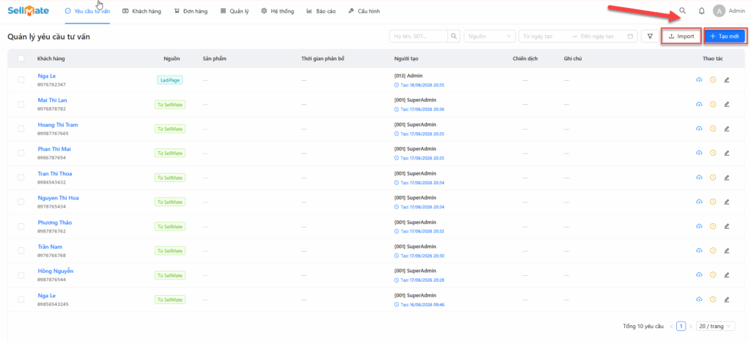Click the previous page arrow
Image resolution: width=751 pixels, height=342 pixels.
[x=672, y=326]
